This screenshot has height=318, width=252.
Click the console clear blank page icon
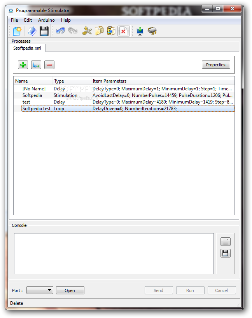tap(225, 242)
